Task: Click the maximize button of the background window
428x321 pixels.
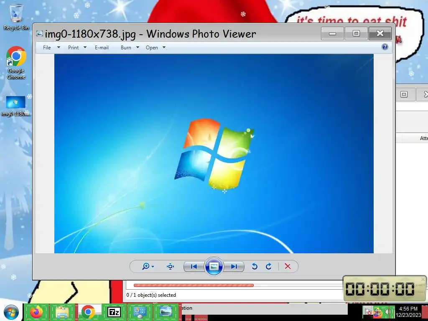Action: coord(404,94)
